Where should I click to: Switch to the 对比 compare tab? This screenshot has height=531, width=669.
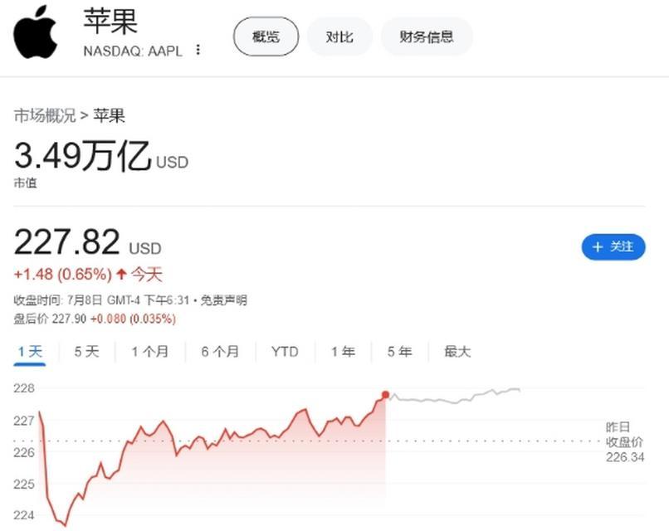pos(339,37)
